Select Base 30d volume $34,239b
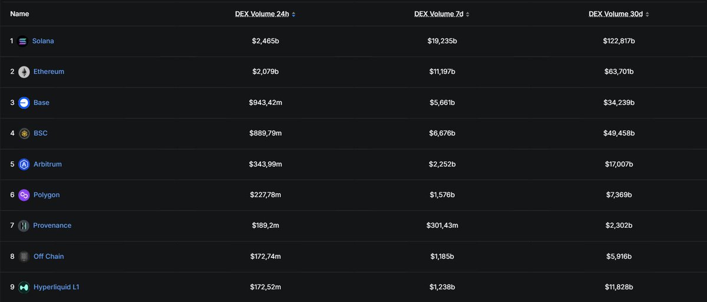707x302 pixels. [619, 102]
